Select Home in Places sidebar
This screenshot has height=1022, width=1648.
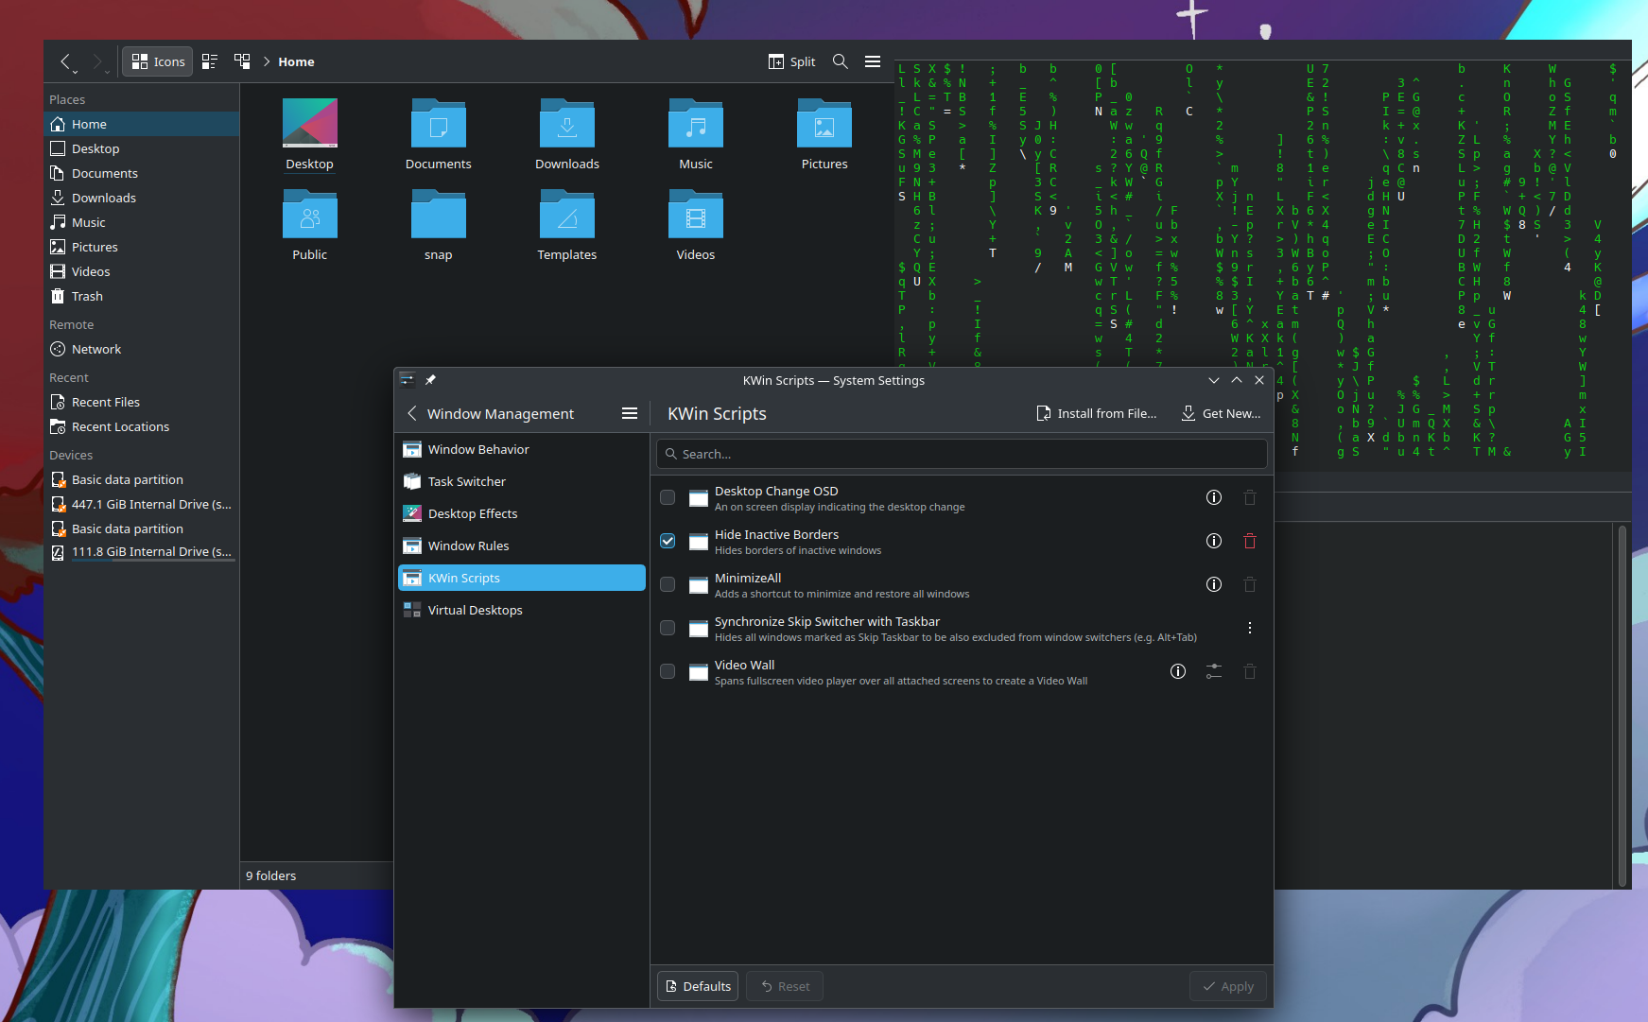142,124
